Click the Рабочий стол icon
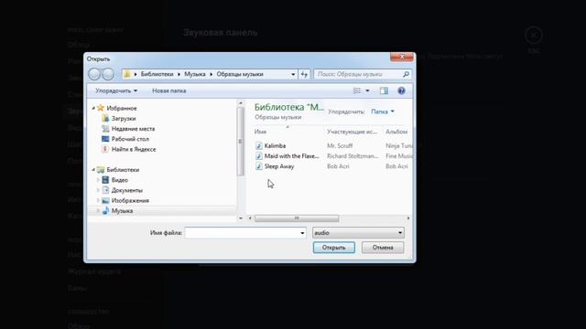 coord(105,139)
